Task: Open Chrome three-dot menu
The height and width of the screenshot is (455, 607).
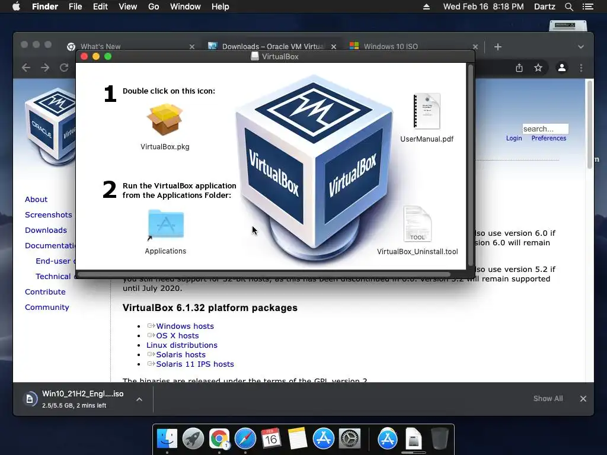Action: click(581, 68)
